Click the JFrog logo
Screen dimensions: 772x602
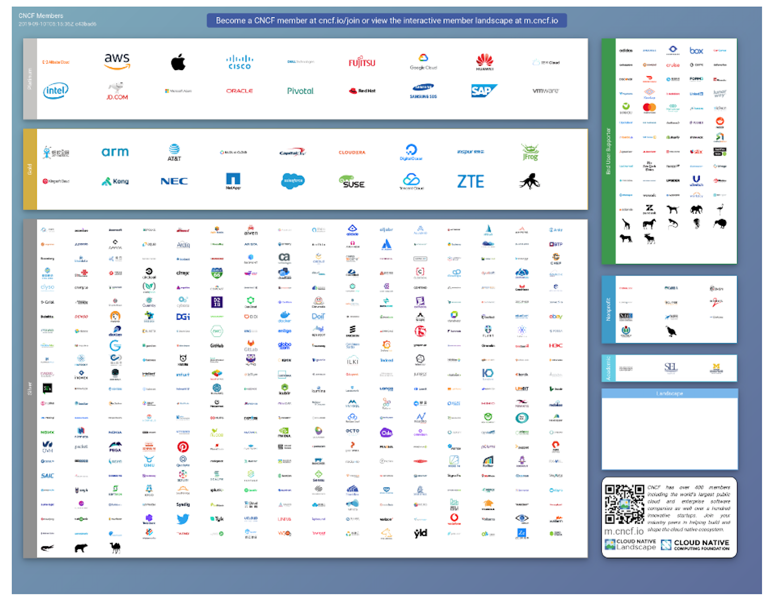click(530, 152)
